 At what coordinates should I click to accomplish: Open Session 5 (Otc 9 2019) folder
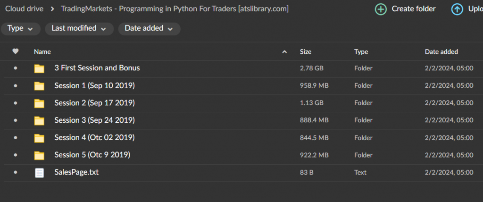point(92,154)
